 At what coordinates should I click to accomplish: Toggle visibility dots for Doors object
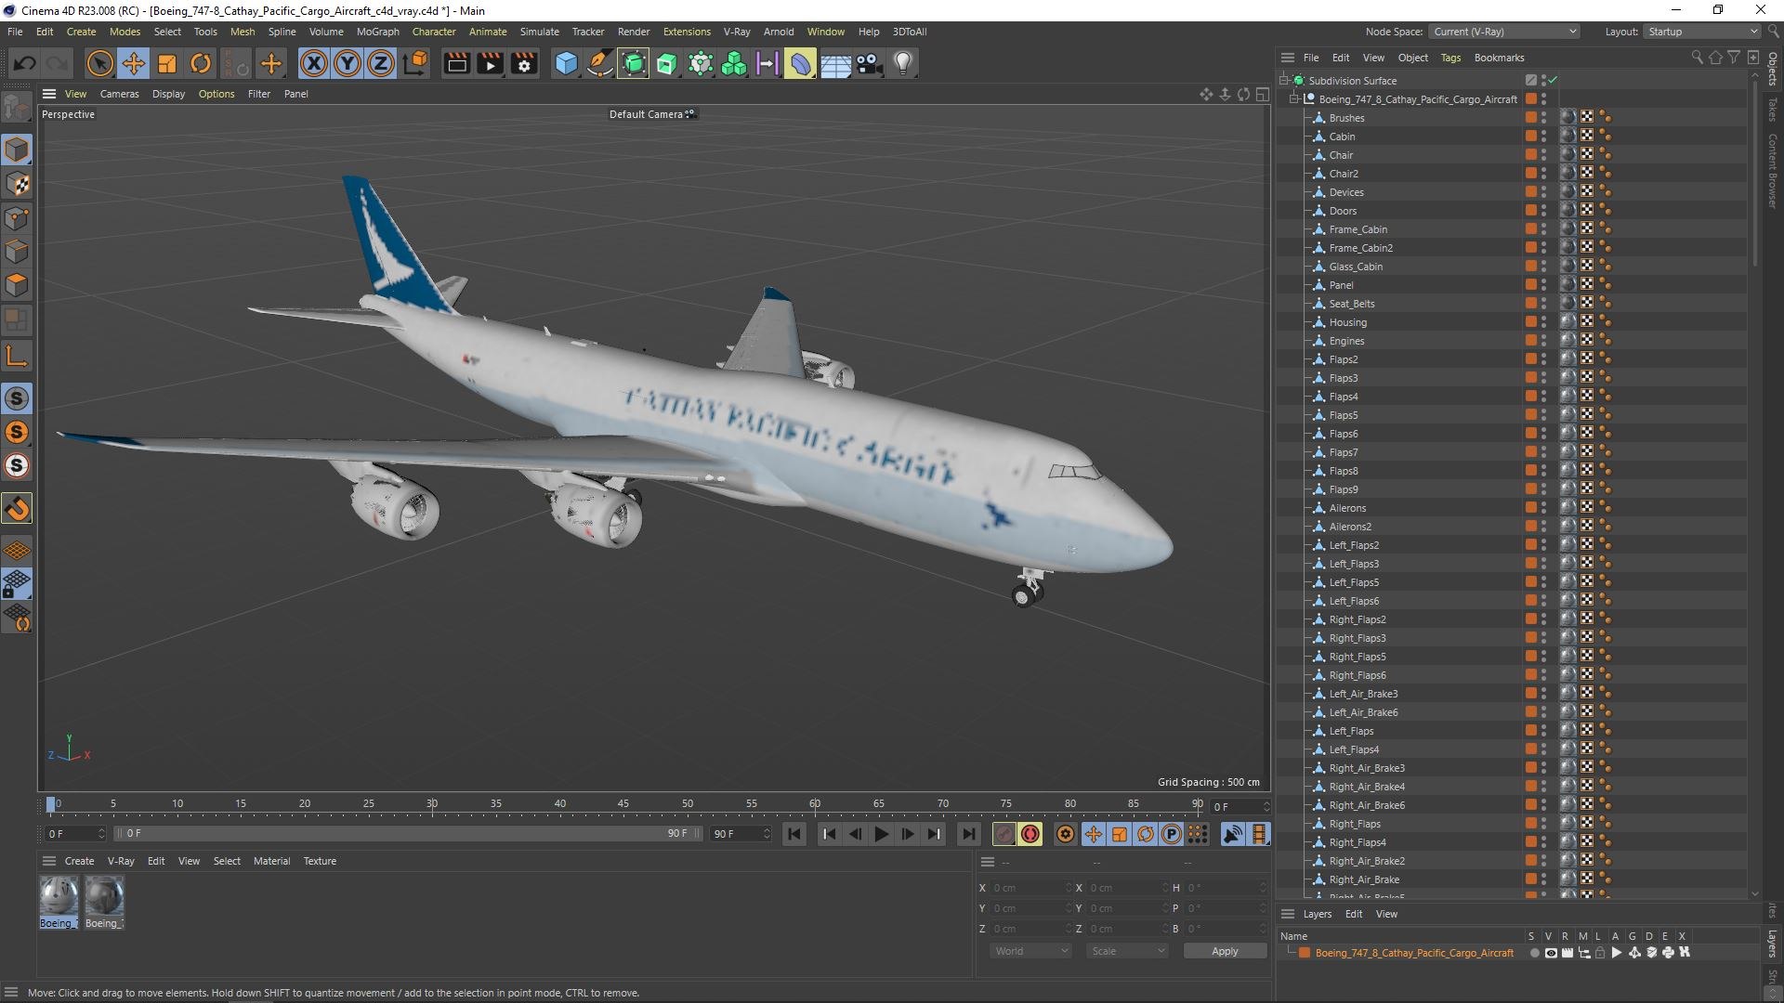(x=1544, y=210)
